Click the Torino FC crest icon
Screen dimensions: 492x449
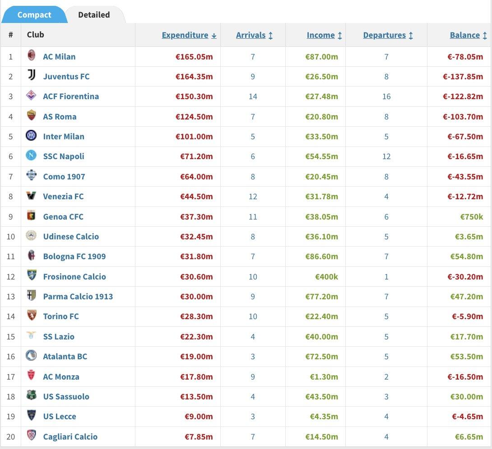[x=31, y=315]
